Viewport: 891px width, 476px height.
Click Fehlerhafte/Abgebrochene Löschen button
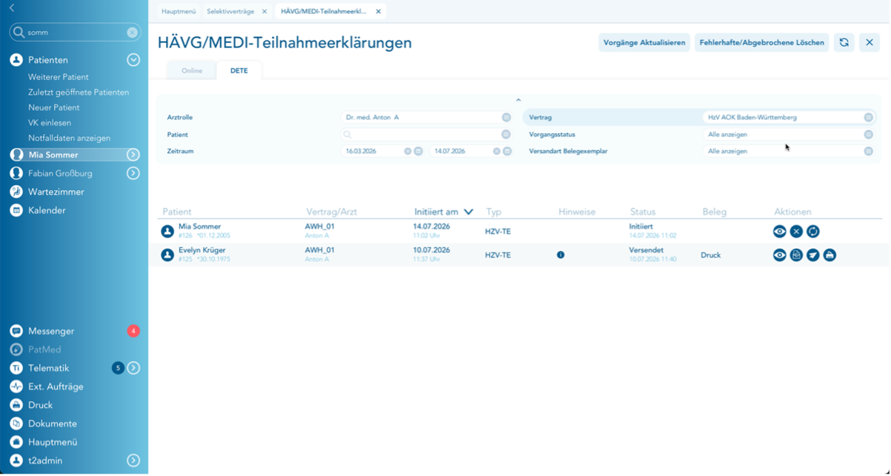(761, 43)
